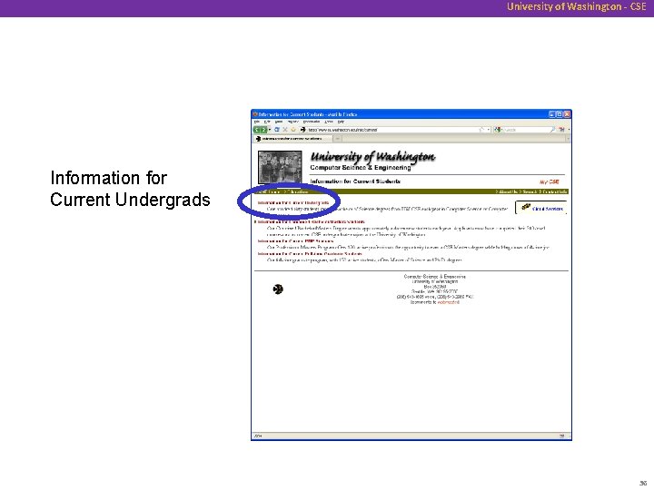Click the black-and-white group photo thumbnail
Viewport: 654px width, 490px height.
pyautogui.click(x=280, y=168)
